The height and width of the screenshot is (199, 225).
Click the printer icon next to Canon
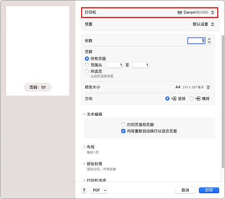pos(180,13)
